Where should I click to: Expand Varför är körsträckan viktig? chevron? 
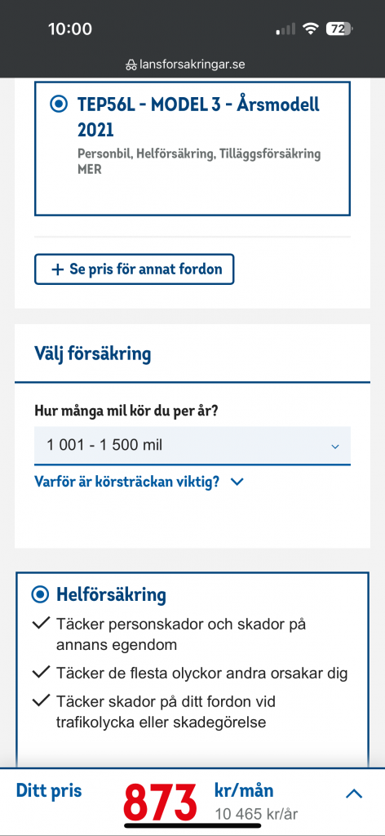237,482
